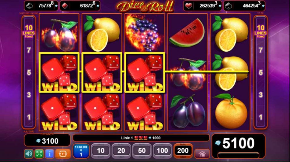This screenshot has width=290, height=162.
Task: Click the spades jackpot counter
Action: coord(244,6)
